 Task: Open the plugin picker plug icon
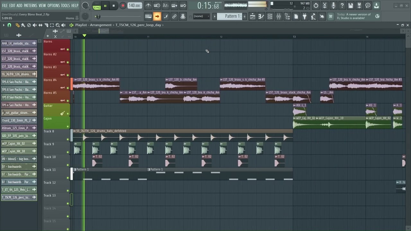point(304,16)
